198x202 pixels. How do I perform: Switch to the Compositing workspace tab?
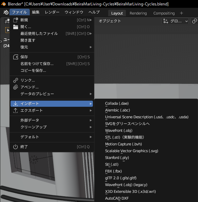click(164, 13)
